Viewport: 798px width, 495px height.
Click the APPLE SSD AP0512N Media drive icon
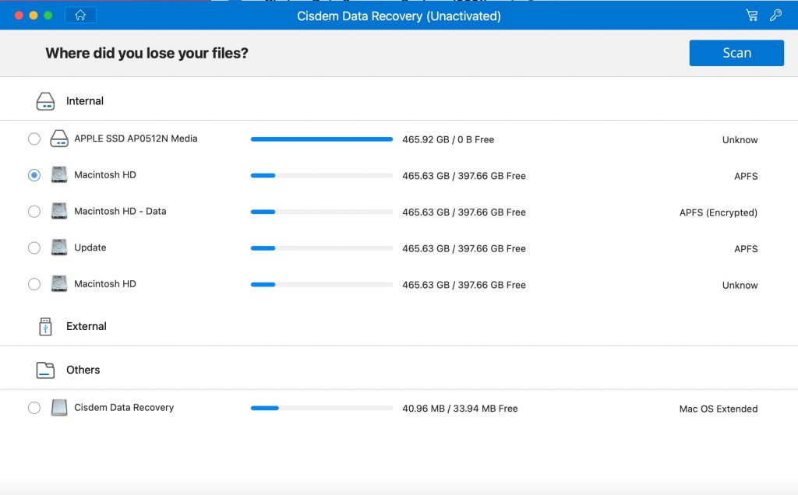coord(59,139)
